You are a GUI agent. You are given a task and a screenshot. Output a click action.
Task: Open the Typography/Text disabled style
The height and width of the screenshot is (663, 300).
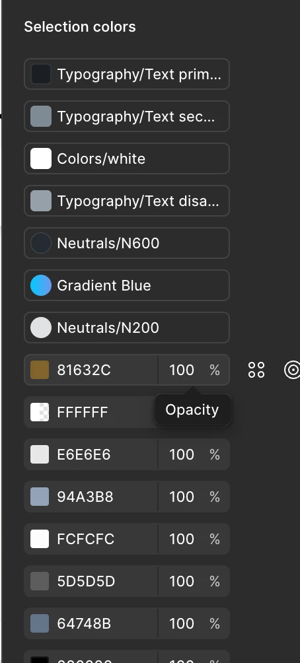tap(126, 201)
